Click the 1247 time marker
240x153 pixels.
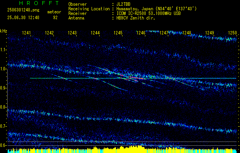(164, 33)
